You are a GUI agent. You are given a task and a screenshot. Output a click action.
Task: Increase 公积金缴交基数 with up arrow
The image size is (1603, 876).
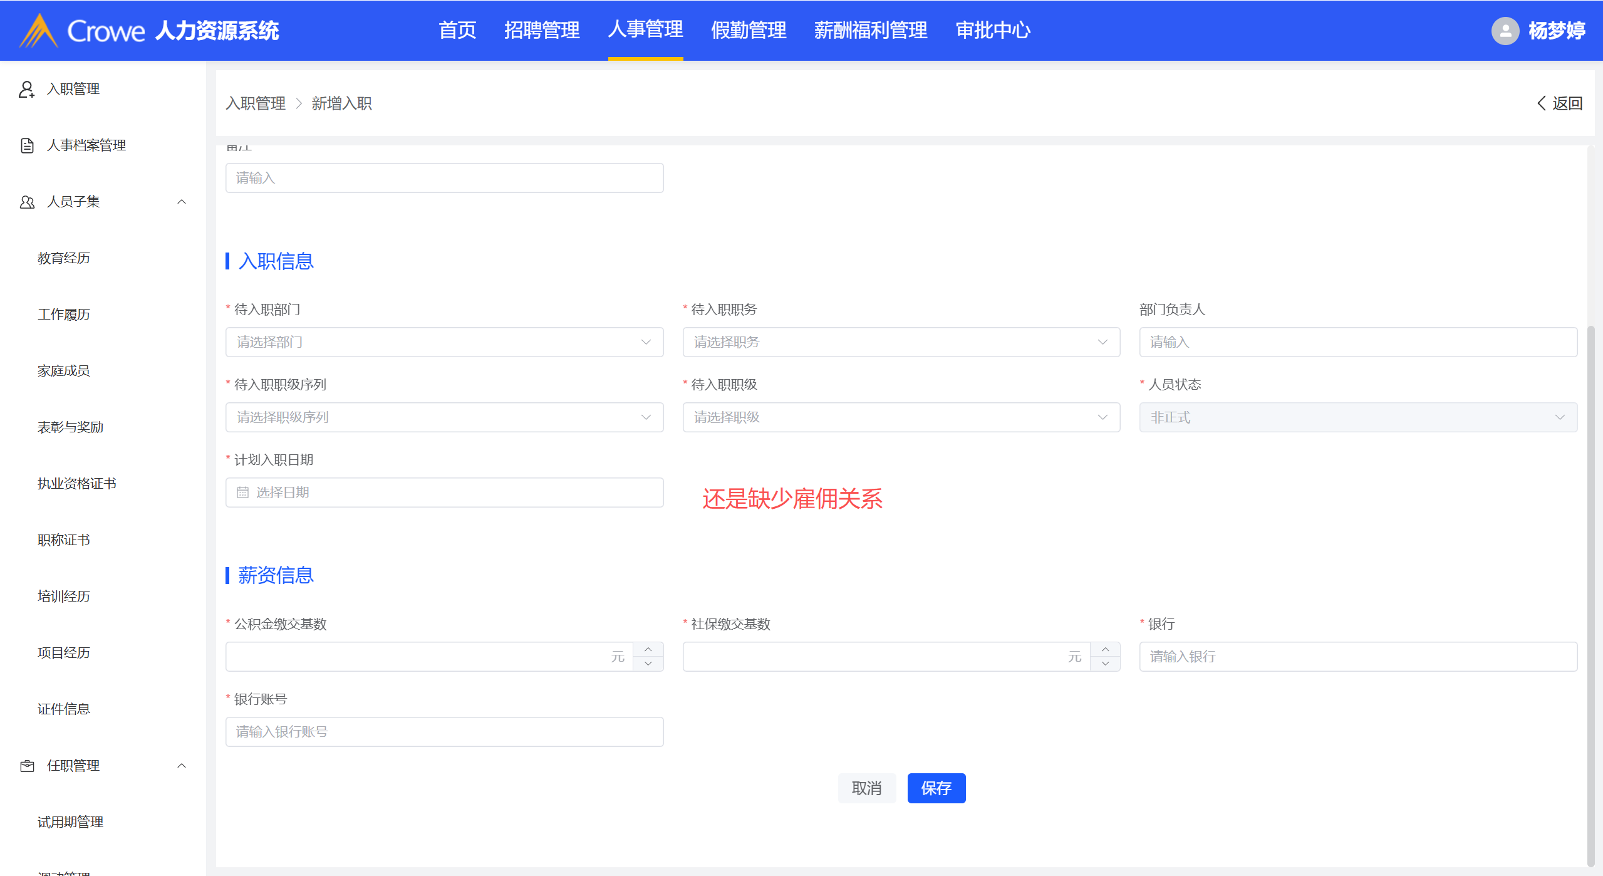(x=648, y=650)
